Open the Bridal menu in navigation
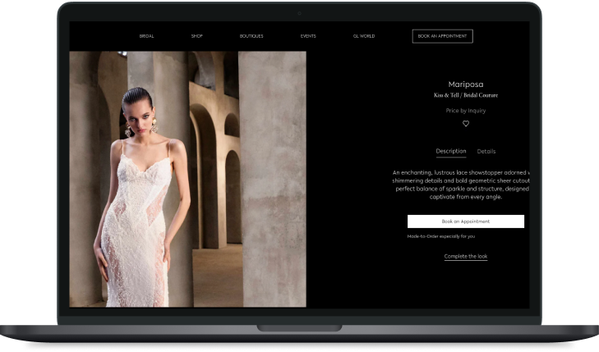Viewport: 599px width, 352px height. (146, 36)
